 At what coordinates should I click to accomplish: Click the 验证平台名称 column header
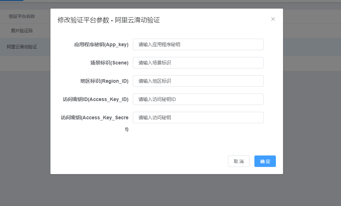22,16
